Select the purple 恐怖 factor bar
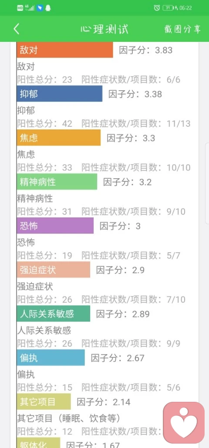This screenshot has width=209, height=448. pos(55,226)
